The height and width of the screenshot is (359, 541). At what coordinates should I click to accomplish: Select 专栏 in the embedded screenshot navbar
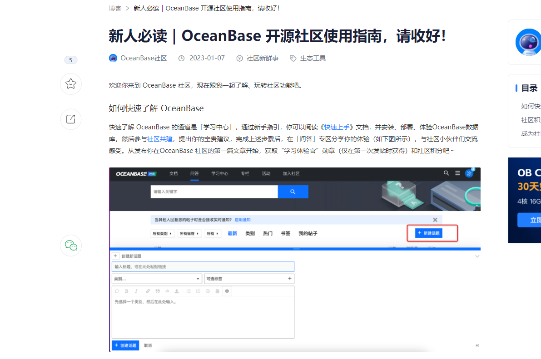pyautogui.click(x=245, y=173)
